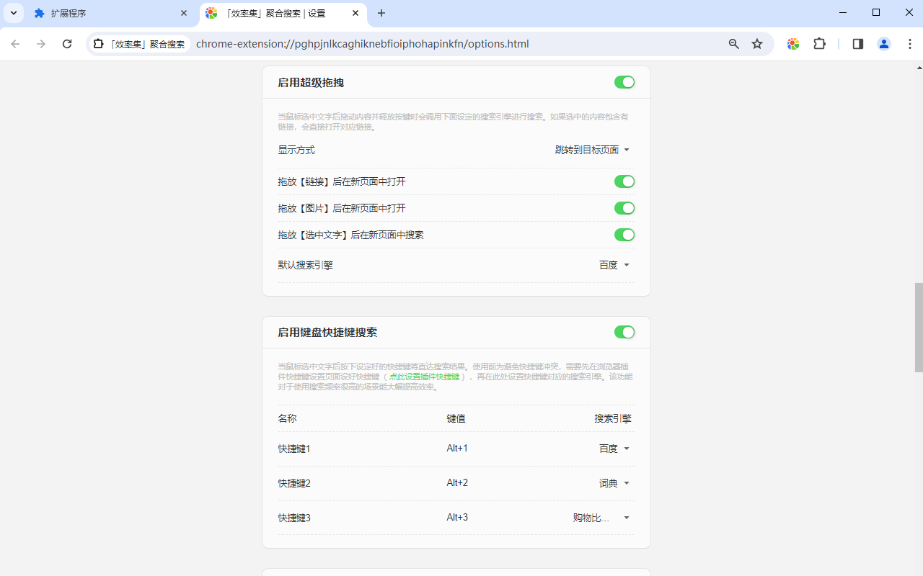Turn off 拖放【链接】后在新页面中打开
The width and height of the screenshot is (923, 576).
pos(624,181)
